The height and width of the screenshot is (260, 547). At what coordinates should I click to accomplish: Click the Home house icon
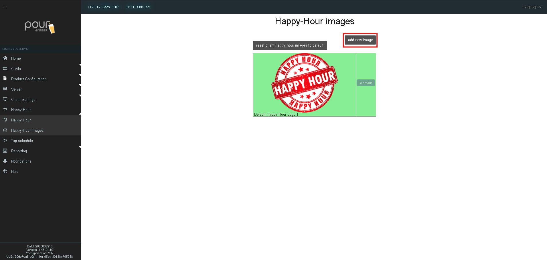click(5, 58)
